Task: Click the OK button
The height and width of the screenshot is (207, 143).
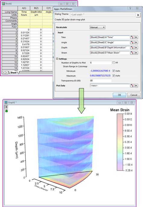Action: point(119,95)
